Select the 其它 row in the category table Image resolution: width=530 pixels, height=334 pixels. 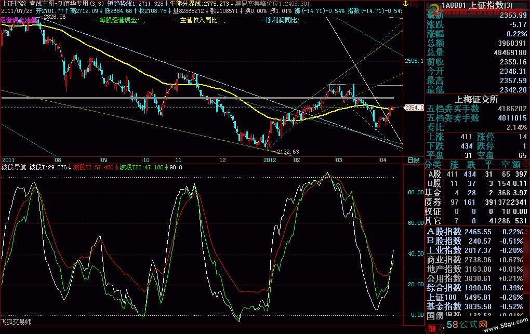tap(477, 221)
